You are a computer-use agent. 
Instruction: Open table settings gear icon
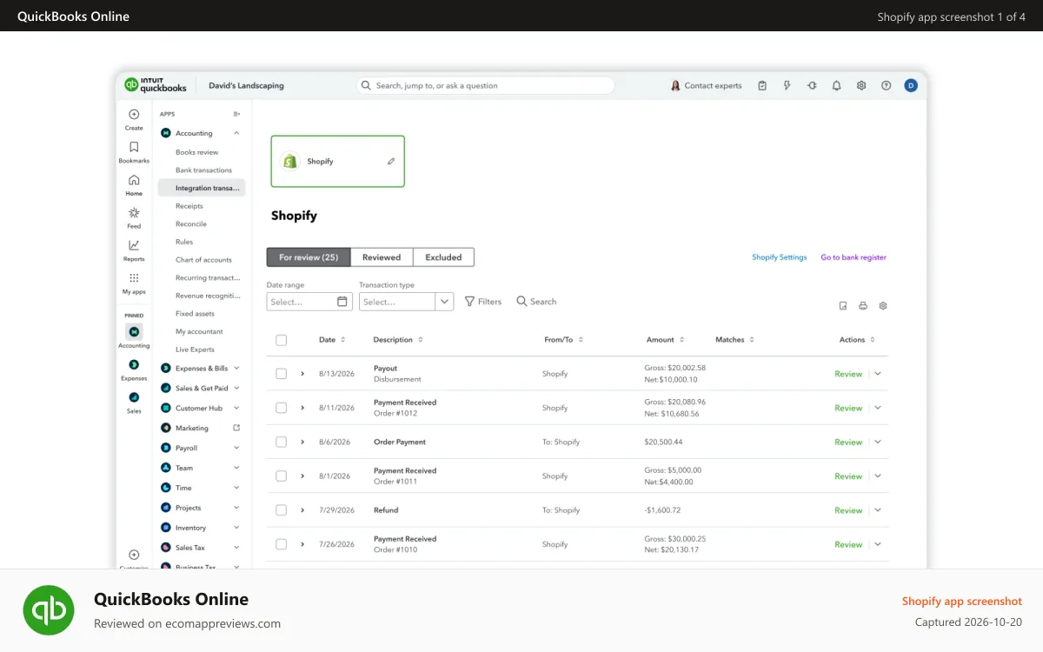click(x=883, y=306)
